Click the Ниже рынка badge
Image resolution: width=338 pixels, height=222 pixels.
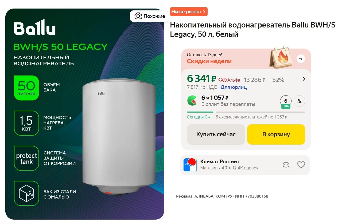tap(188, 12)
